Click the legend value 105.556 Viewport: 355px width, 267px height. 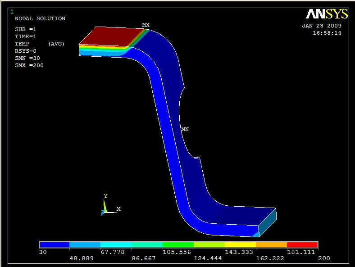[177, 252]
